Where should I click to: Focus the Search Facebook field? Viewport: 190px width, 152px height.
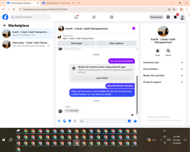pos(30,17)
